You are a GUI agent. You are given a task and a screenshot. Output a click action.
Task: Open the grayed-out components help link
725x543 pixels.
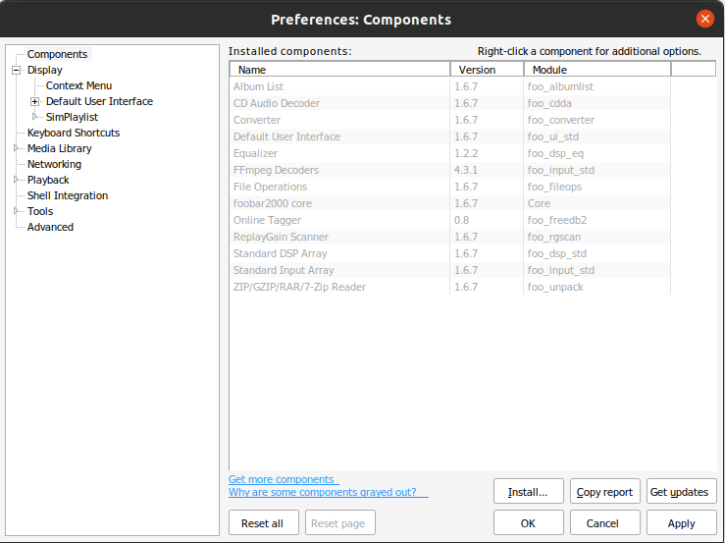(329, 492)
